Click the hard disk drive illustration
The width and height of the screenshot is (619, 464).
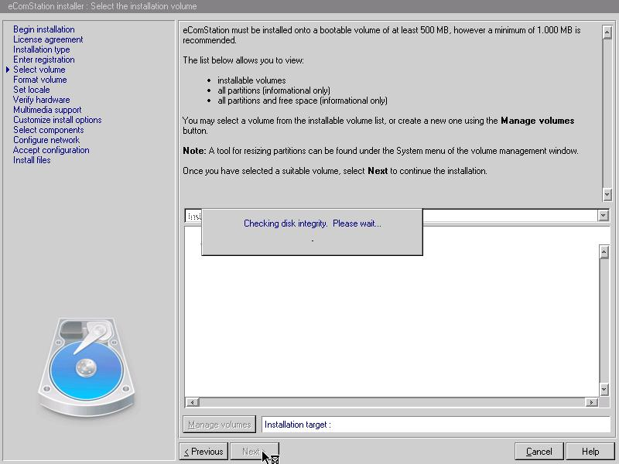coord(87,367)
